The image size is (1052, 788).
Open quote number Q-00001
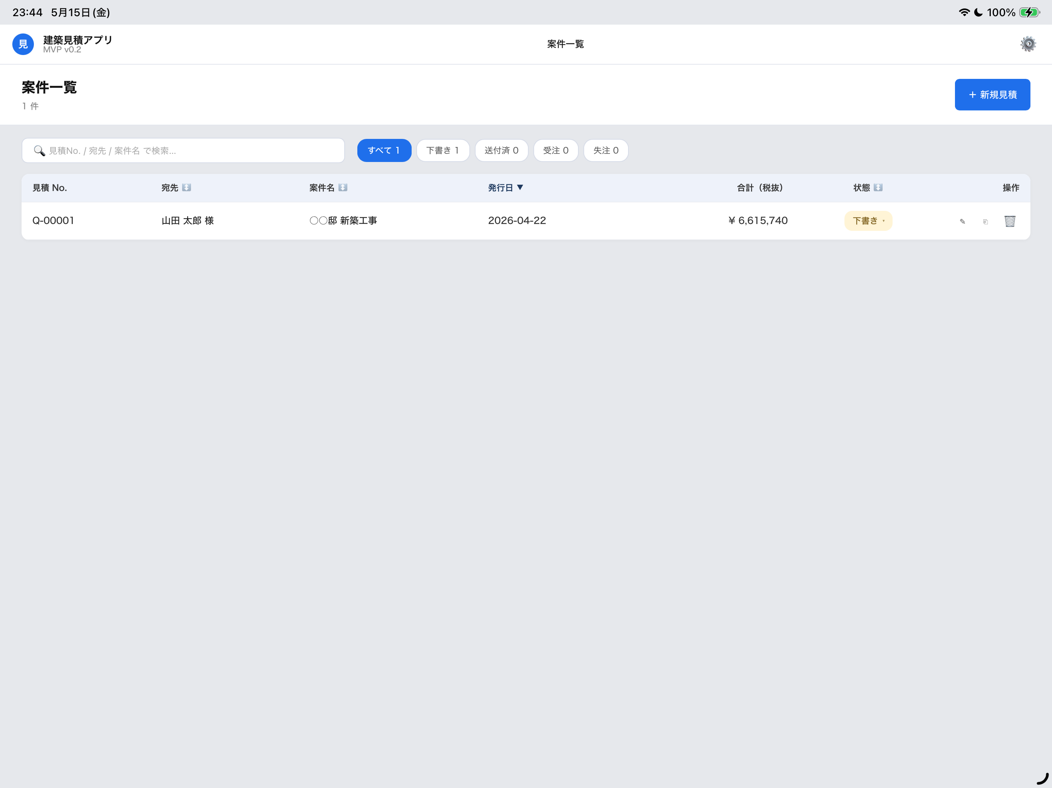pos(53,220)
